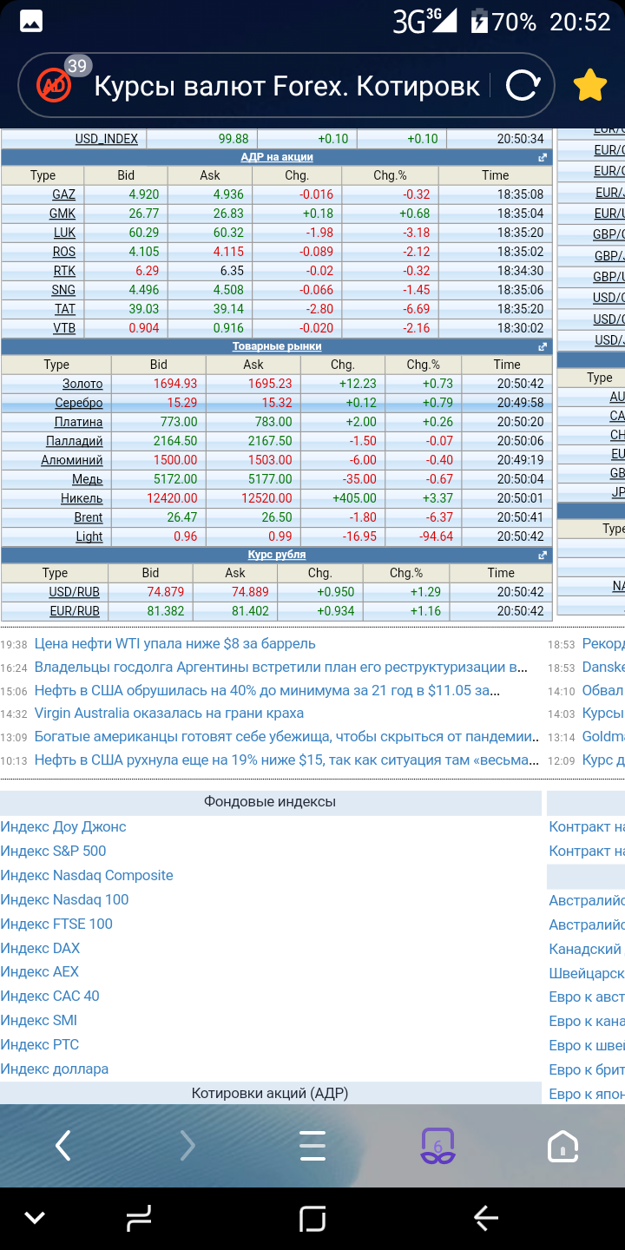
Task: Open the image notification in status bar
Action: pyautogui.click(x=31, y=21)
